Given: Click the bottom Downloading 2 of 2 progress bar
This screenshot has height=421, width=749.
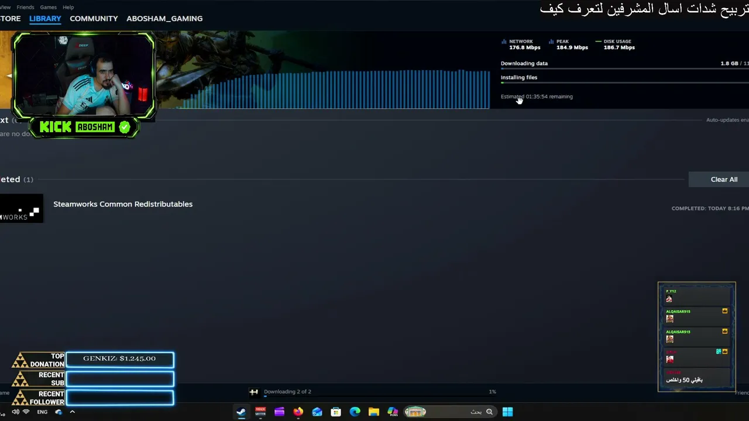Looking at the screenshot, I should coord(380,396).
